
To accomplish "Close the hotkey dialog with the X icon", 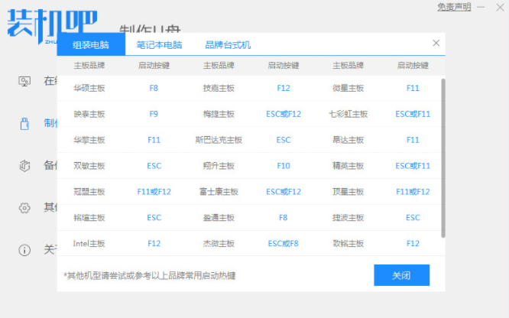I will coord(436,44).
